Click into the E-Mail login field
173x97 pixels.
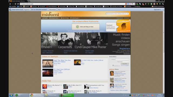[x=122, y=59]
